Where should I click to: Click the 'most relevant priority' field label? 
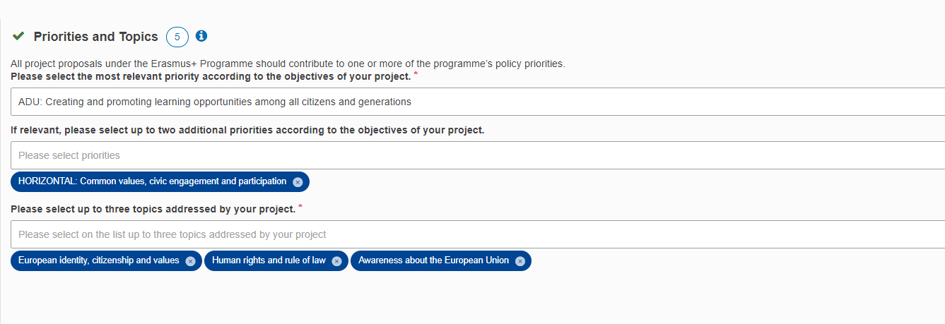[210, 76]
